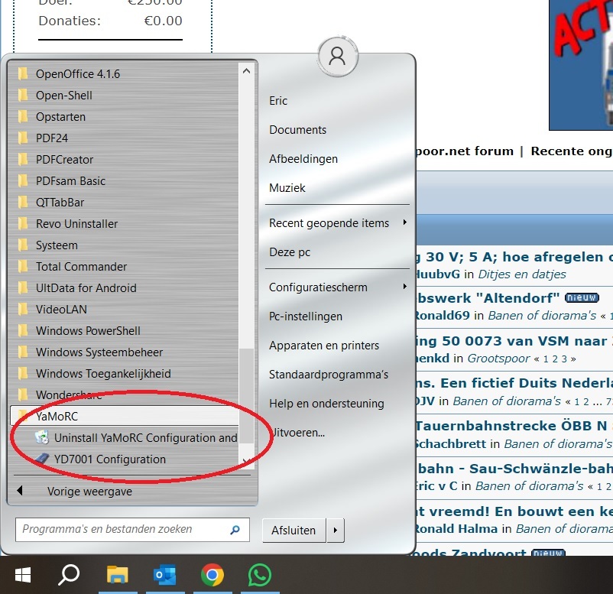
Task: Open Google Chrome from the taskbar
Action: [212, 575]
